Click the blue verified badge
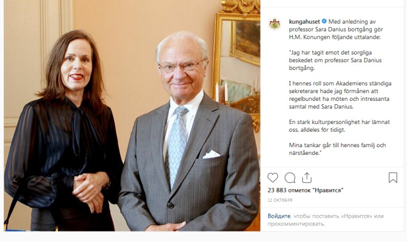The width and height of the screenshot is (407, 242). pos(324,21)
